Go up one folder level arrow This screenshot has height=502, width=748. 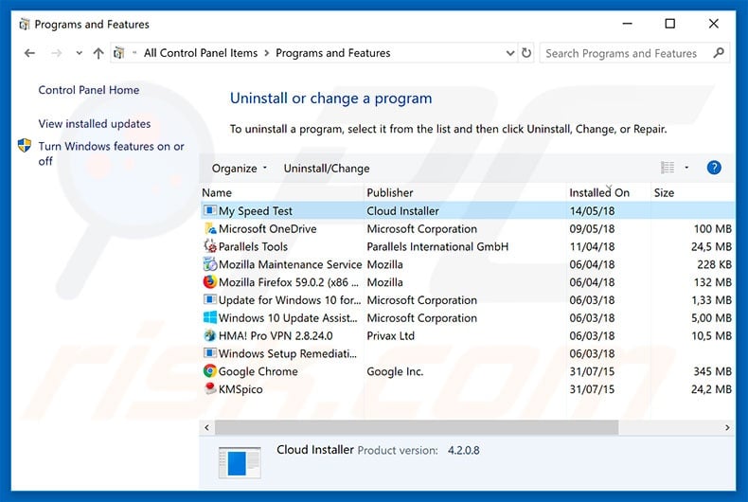[98, 54]
